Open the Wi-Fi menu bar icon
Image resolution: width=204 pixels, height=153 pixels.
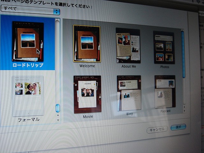(x=198, y=2)
